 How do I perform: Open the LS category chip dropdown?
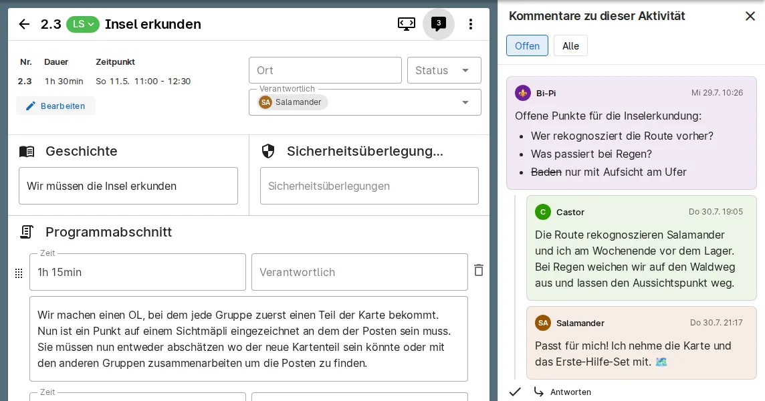82,24
